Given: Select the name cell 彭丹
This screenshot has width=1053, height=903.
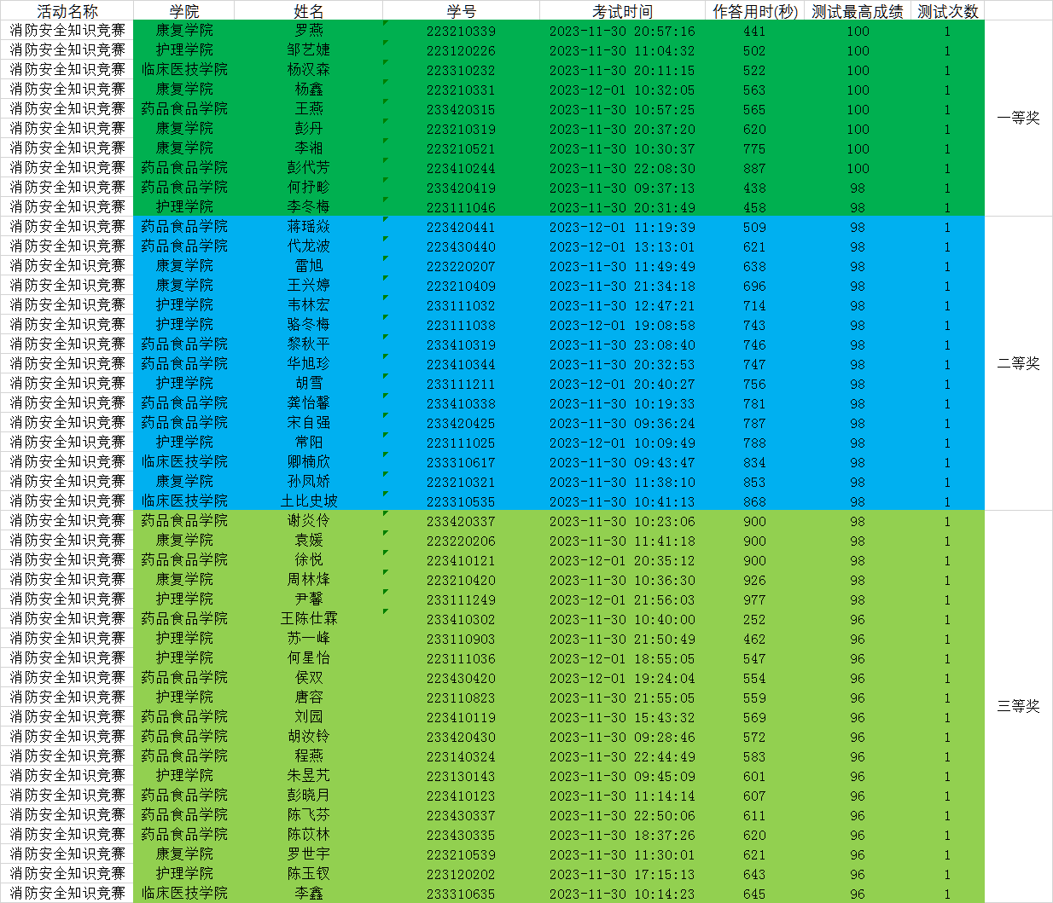Looking at the screenshot, I should (x=308, y=129).
